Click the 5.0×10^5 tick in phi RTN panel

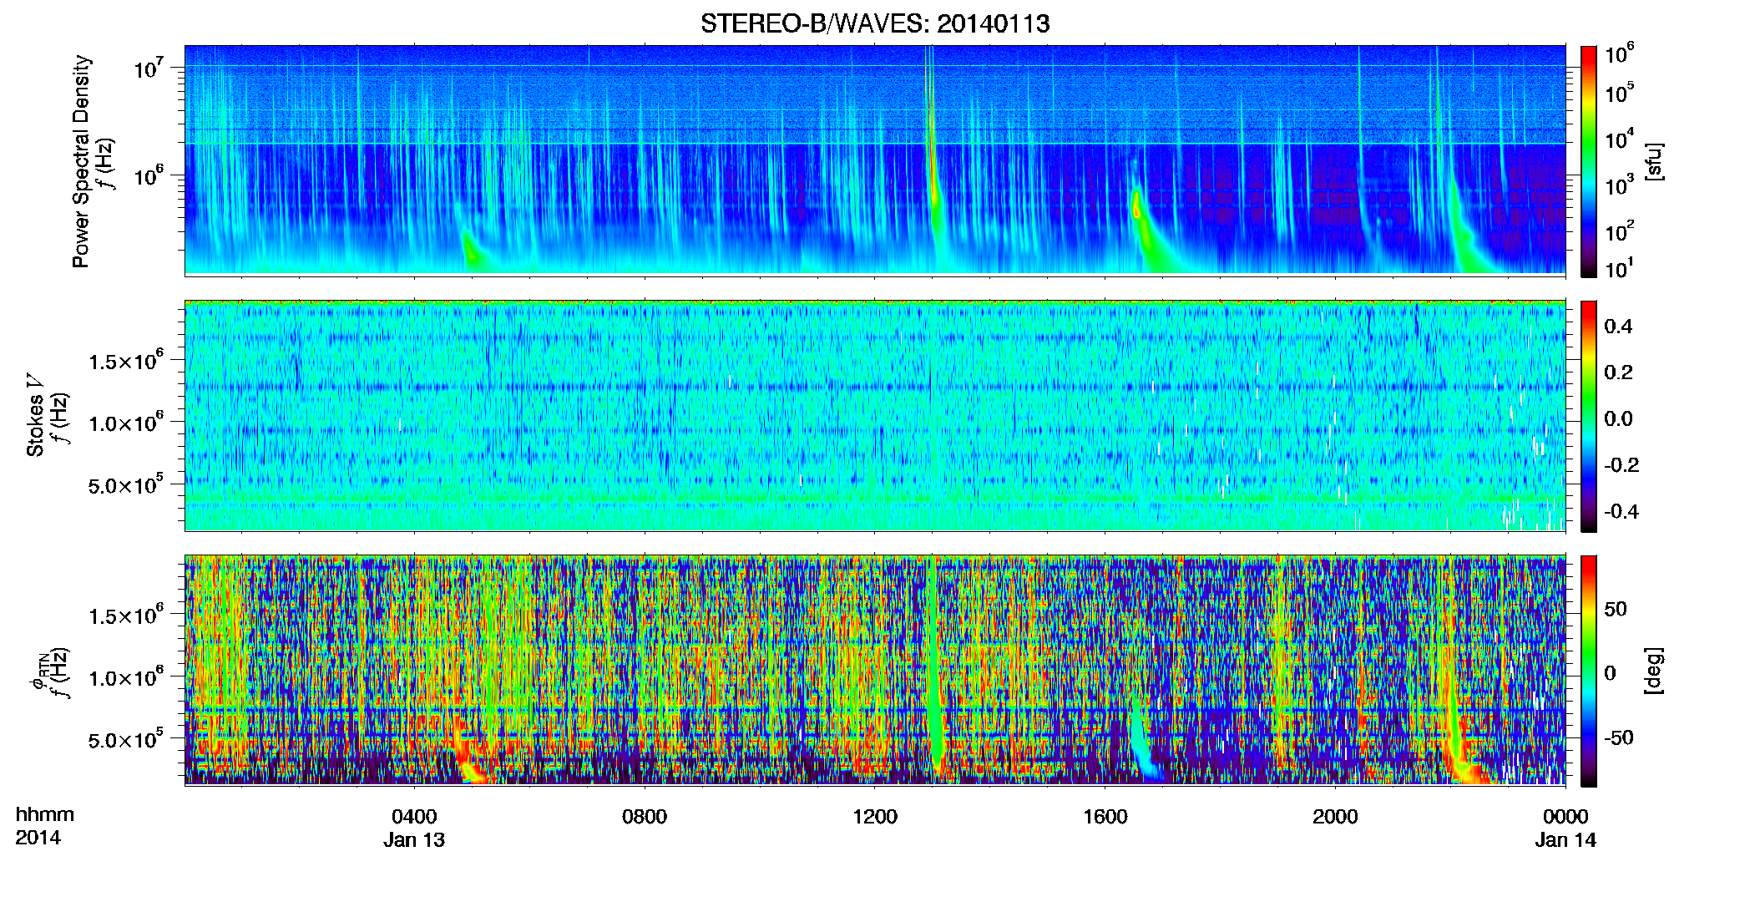(x=126, y=739)
